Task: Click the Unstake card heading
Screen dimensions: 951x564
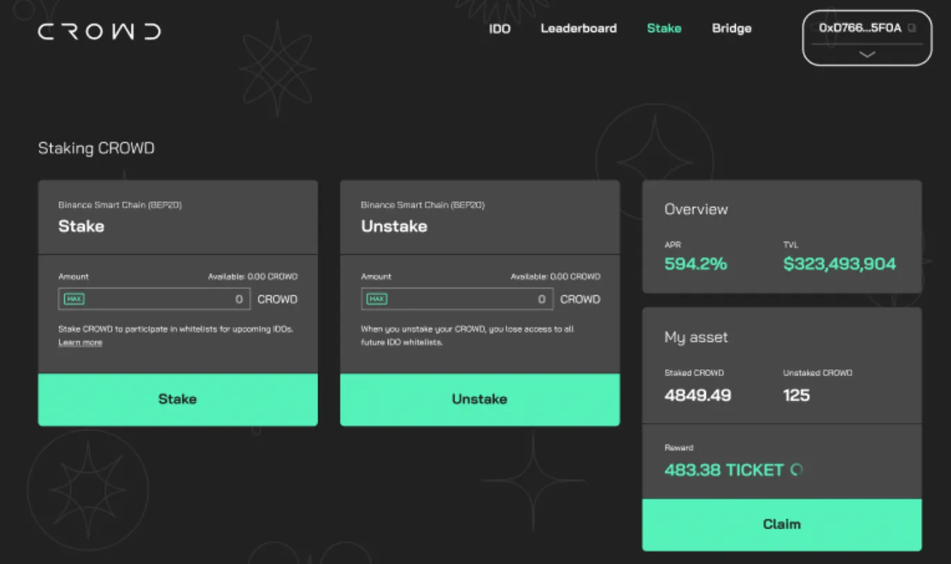Action: pyautogui.click(x=394, y=226)
